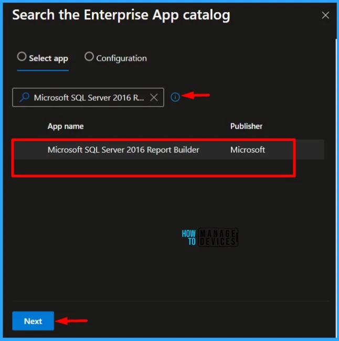Switch to the Select app step
The width and height of the screenshot is (339, 341).
(x=43, y=58)
